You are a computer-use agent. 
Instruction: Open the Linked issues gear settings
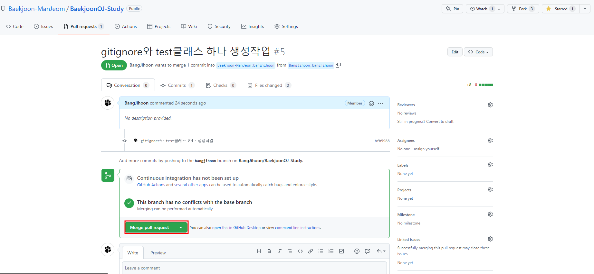[490, 239]
